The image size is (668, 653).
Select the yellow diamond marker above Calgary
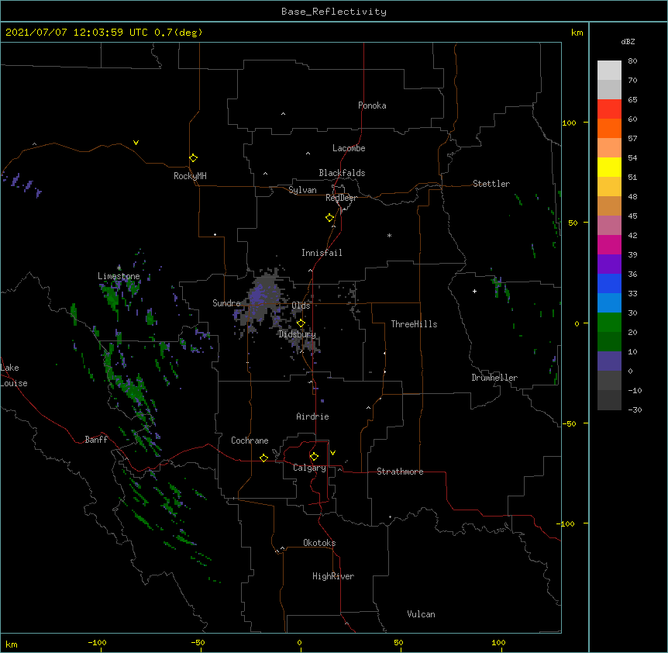point(314,457)
